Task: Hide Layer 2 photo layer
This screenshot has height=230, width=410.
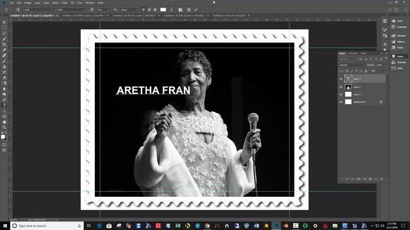Action: (341, 87)
